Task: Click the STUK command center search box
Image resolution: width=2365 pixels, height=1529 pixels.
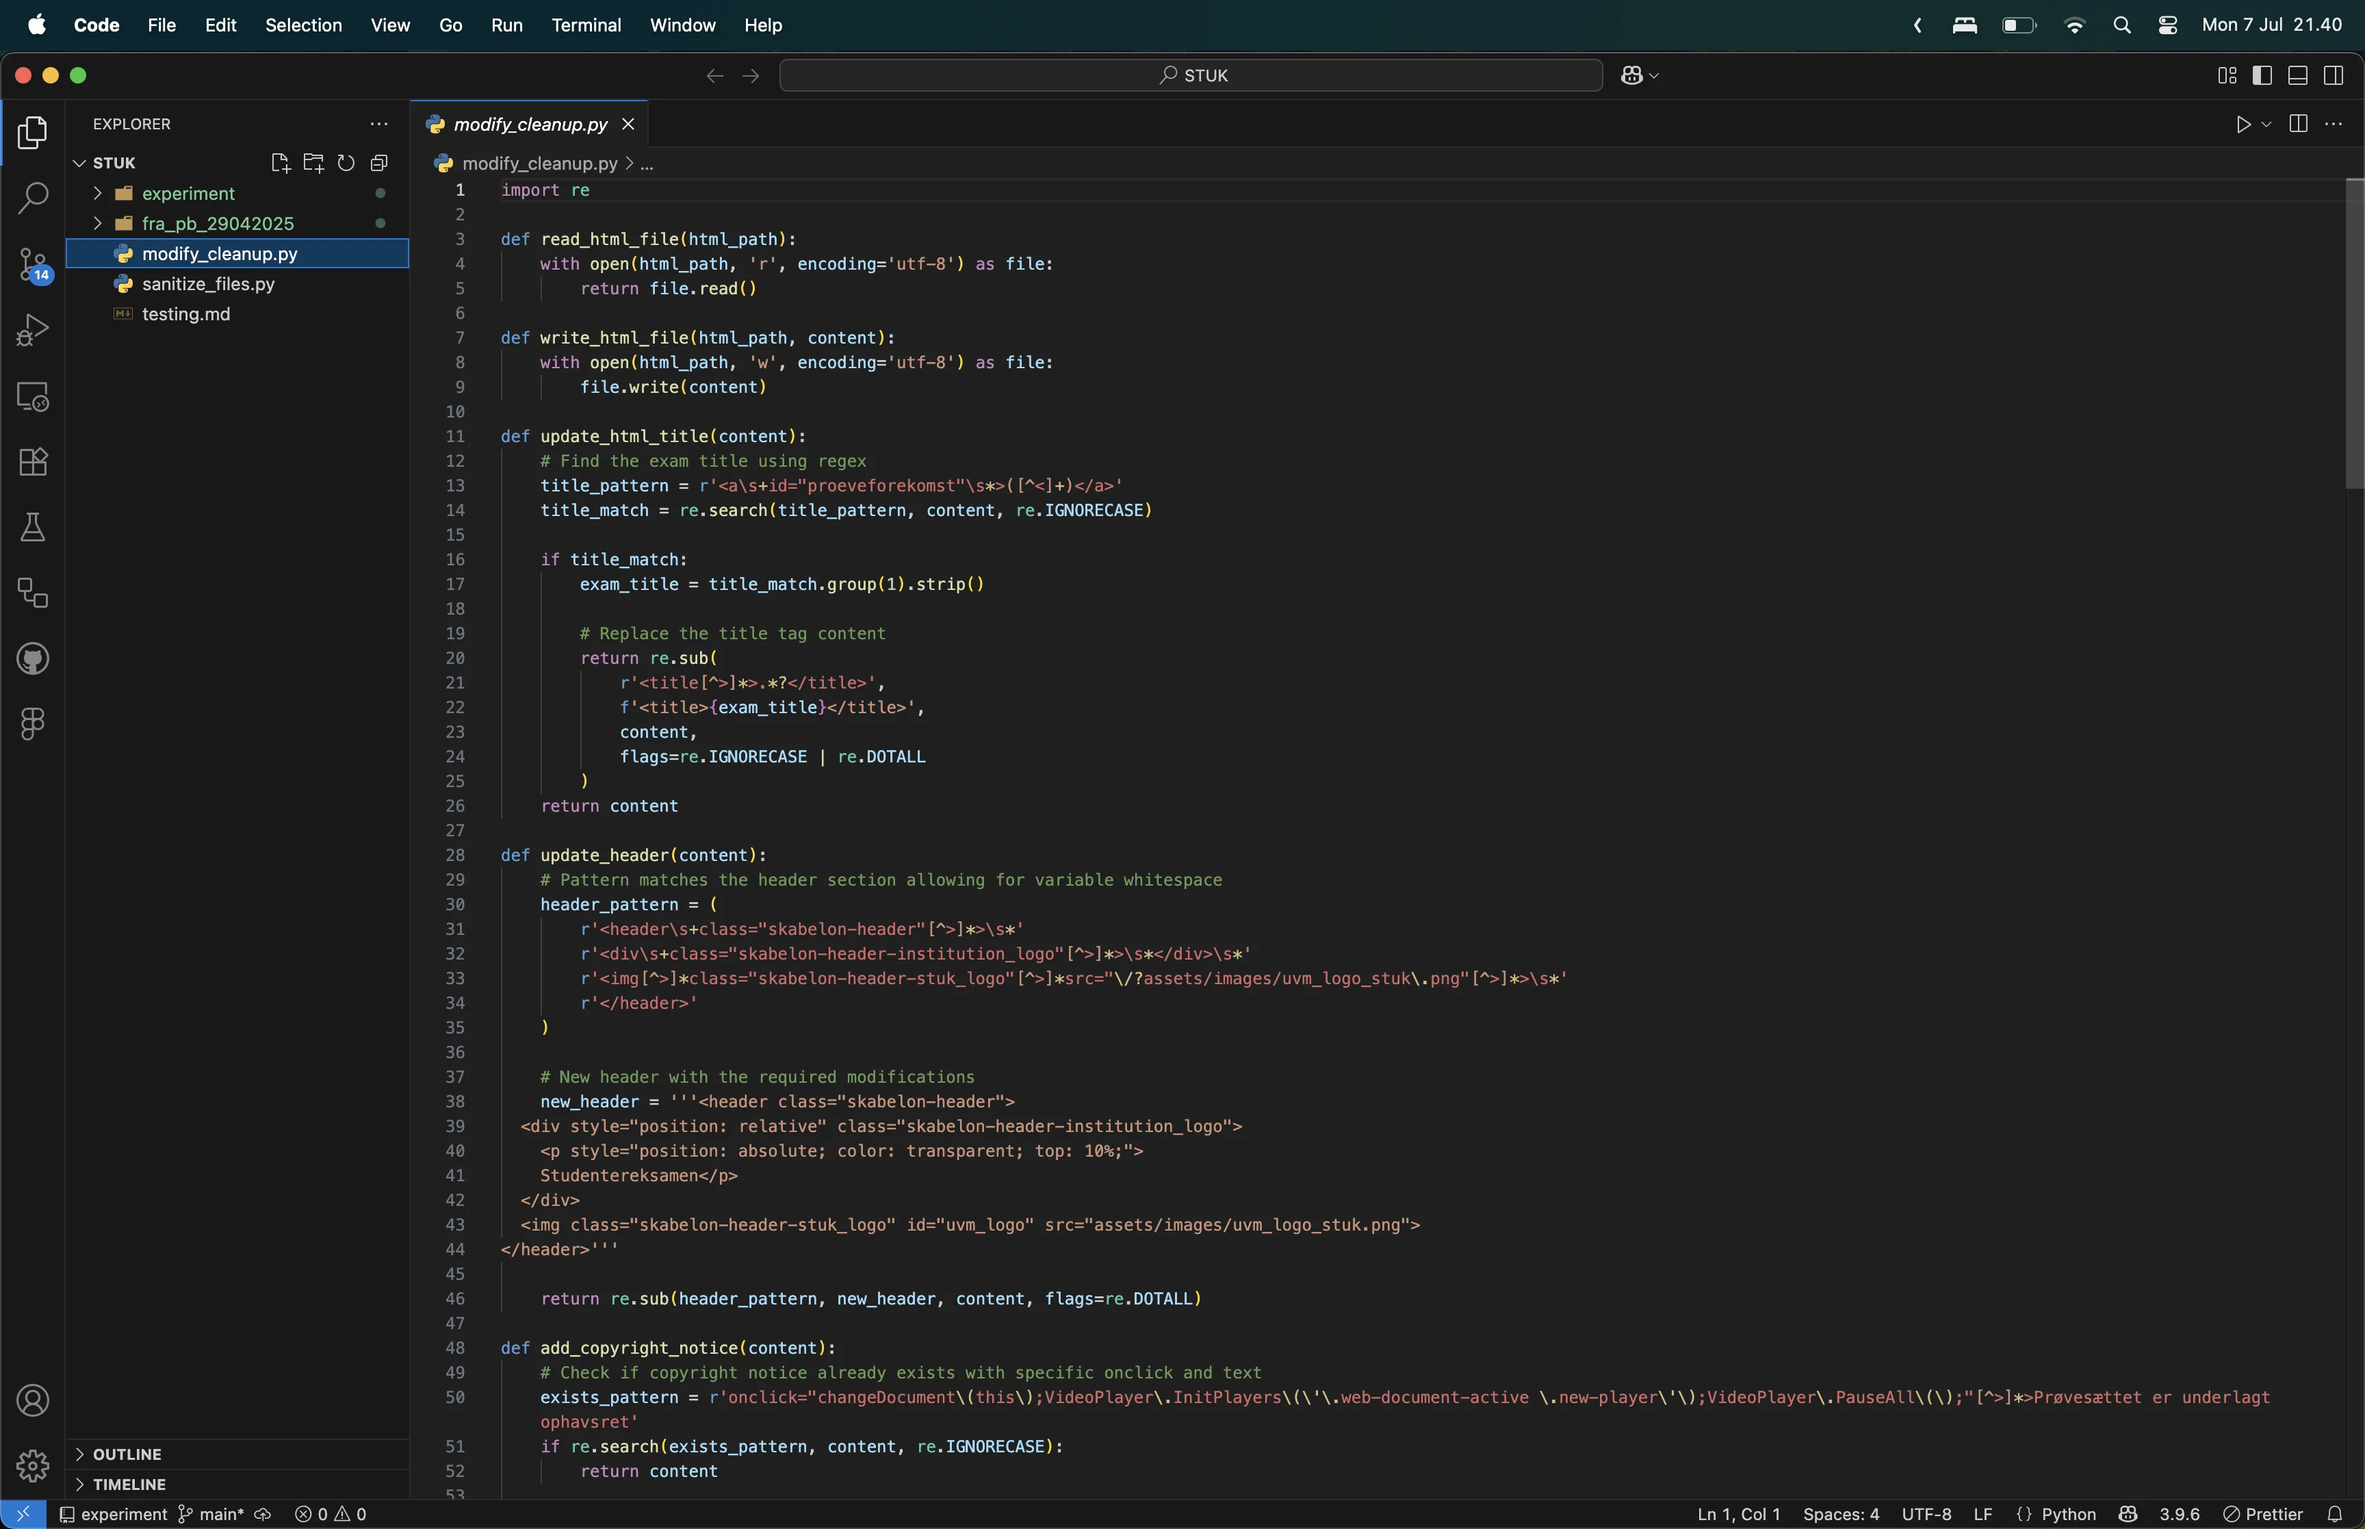Action: tap(1191, 75)
